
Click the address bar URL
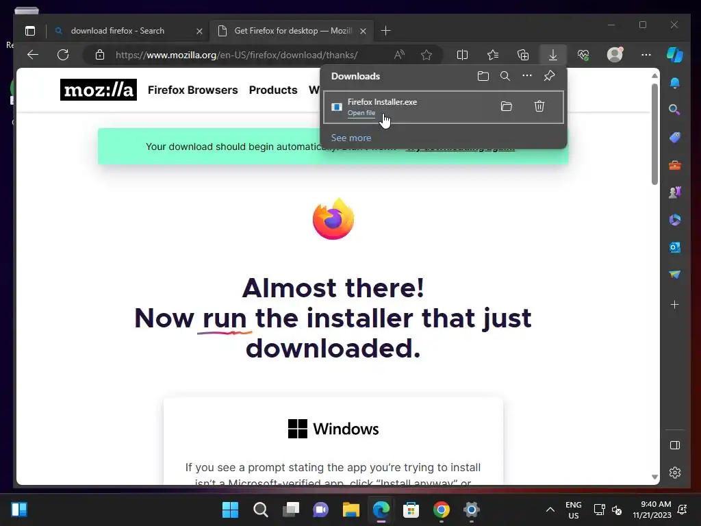[x=236, y=55]
